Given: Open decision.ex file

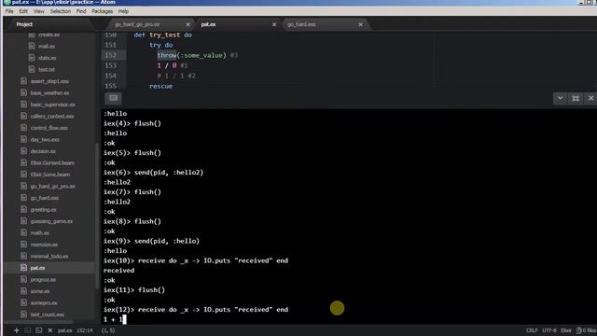Looking at the screenshot, I should pyautogui.click(x=43, y=151).
